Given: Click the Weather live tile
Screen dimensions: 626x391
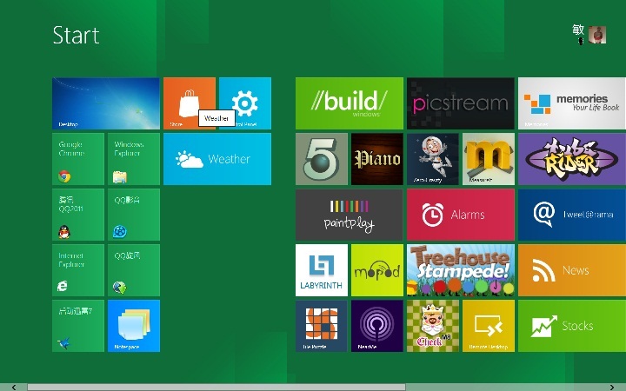Looking at the screenshot, I should coord(216,159).
